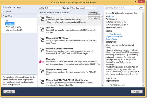Click the Microsoft ASP.NET Razor package icon
Screen dimensions: 147x98
[x=42, y=40]
